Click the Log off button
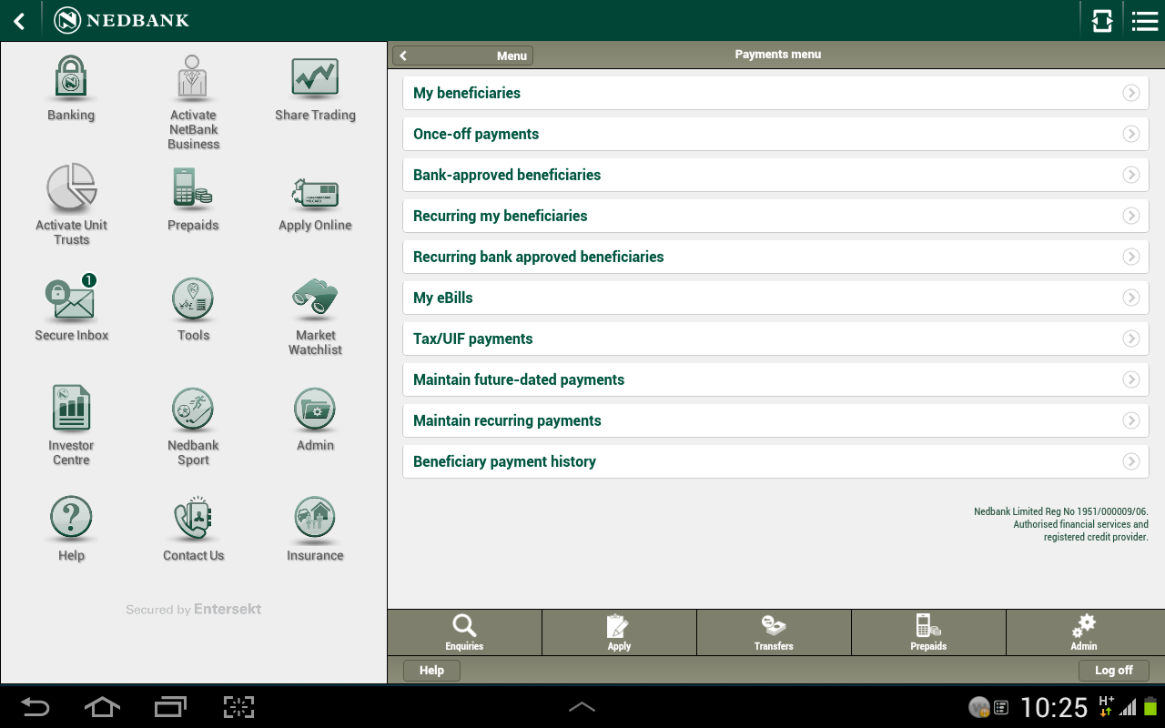The image size is (1165, 728). [1114, 671]
